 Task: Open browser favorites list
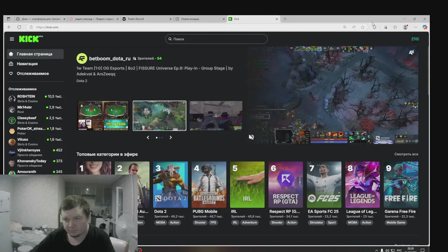[395, 27]
